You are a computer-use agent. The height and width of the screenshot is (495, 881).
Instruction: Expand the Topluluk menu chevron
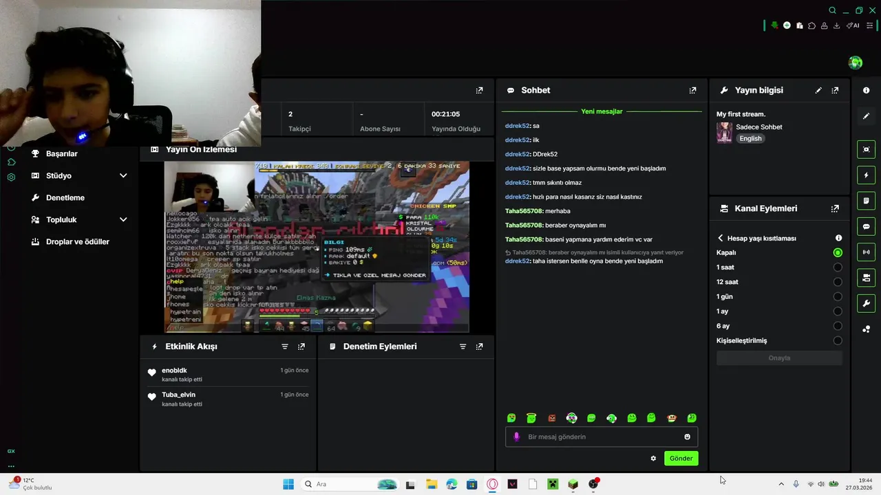(x=123, y=220)
